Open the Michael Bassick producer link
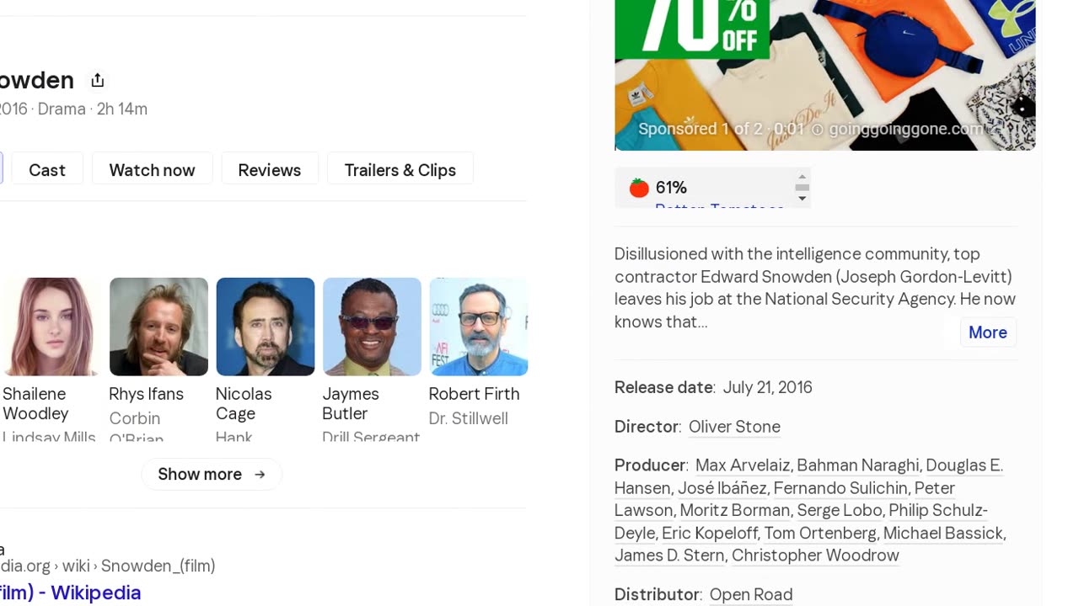 (943, 533)
